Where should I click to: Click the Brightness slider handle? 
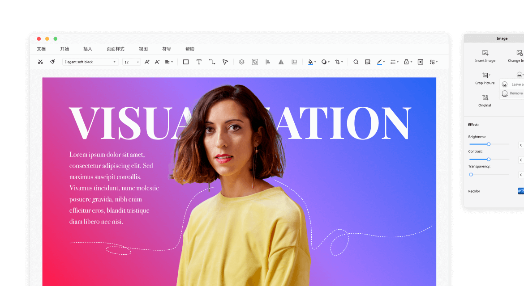[x=489, y=144]
